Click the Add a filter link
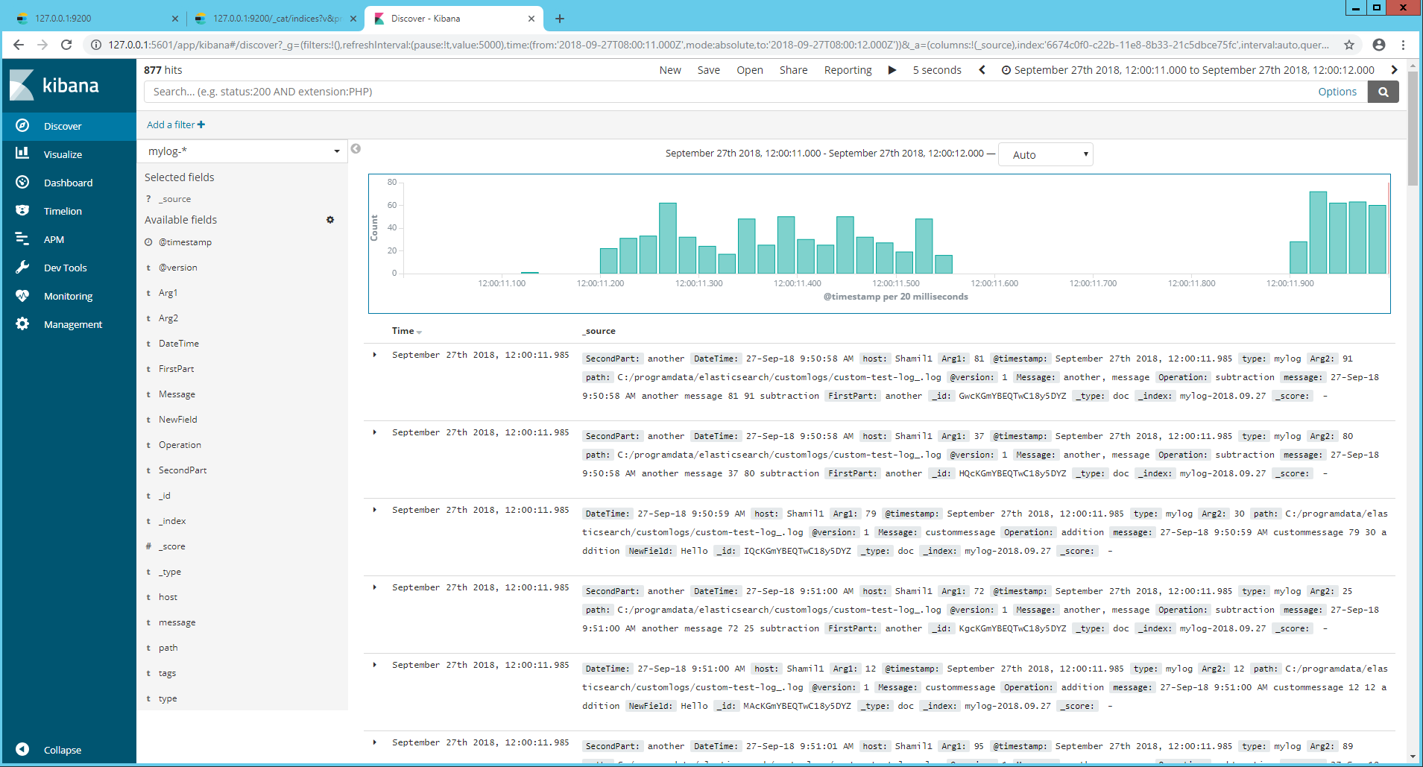This screenshot has width=1423, height=767. click(175, 124)
